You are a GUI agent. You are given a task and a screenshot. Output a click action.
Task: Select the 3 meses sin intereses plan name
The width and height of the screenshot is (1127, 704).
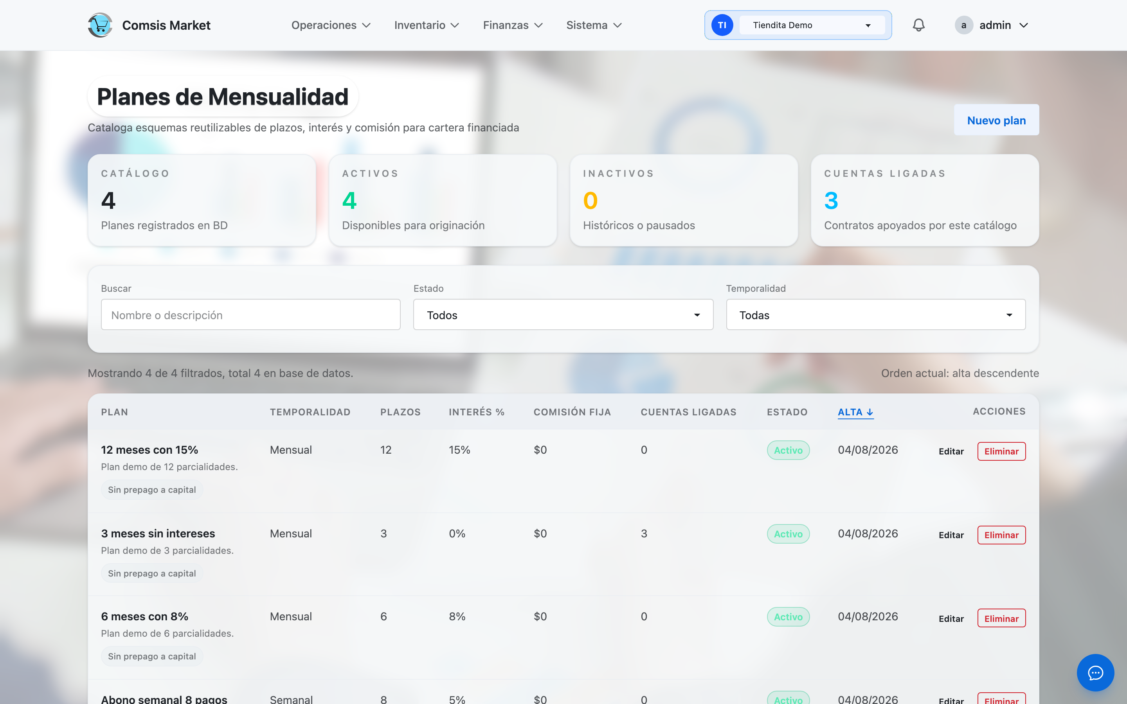(158, 533)
